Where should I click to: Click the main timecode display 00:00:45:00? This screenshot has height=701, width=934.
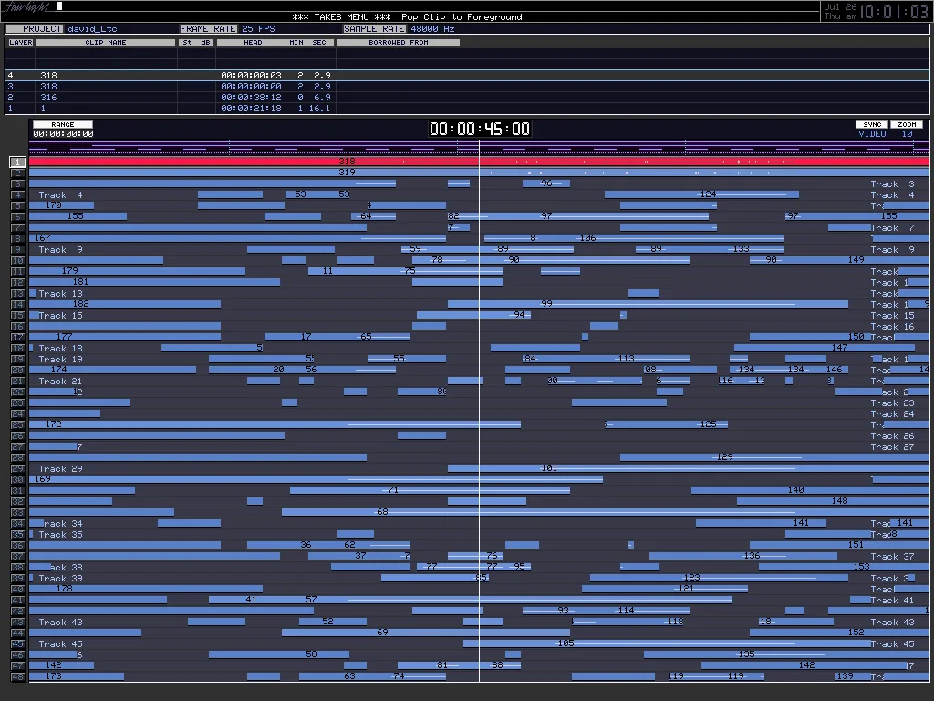(480, 129)
